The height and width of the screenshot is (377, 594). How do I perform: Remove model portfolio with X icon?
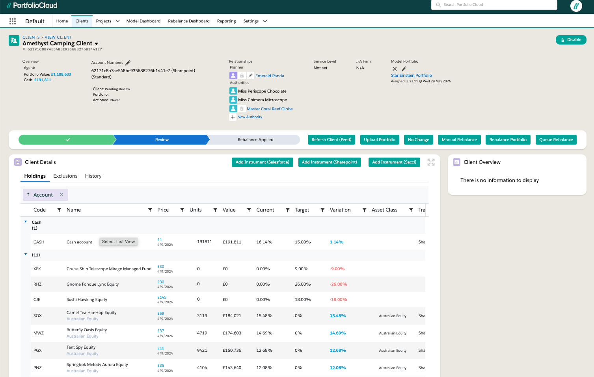click(395, 69)
